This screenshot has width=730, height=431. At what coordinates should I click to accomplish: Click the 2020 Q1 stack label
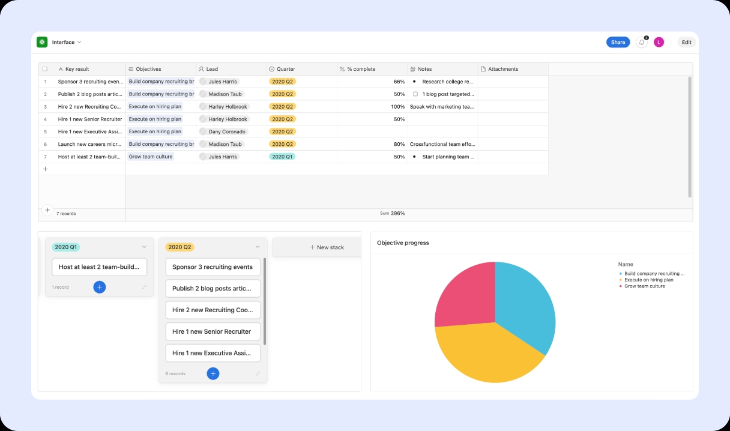click(x=66, y=247)
